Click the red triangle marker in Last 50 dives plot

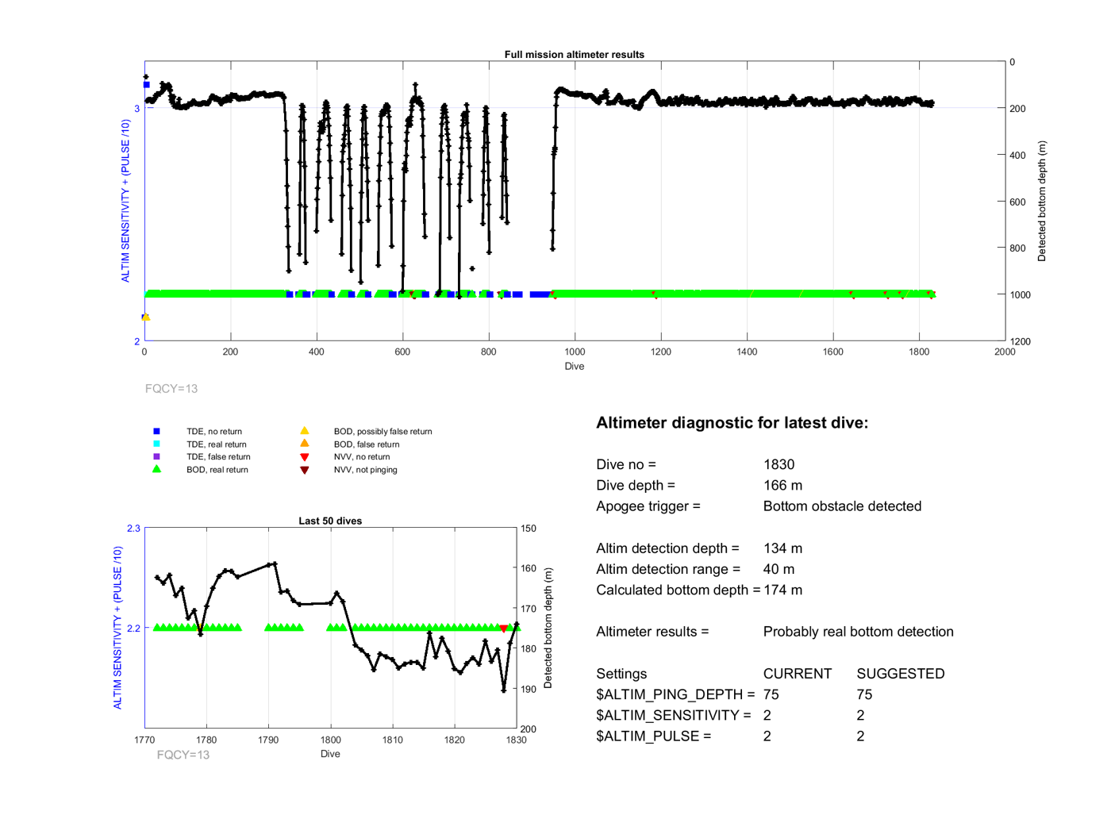pyautogui.click(x=503, y=629)
